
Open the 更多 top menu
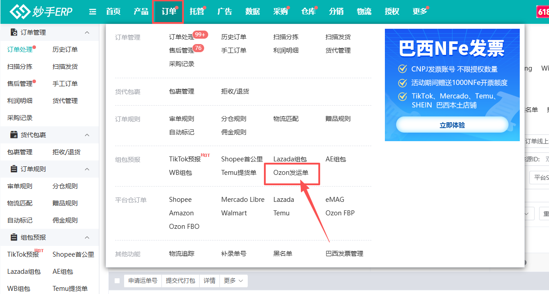[x=420, y=12]
